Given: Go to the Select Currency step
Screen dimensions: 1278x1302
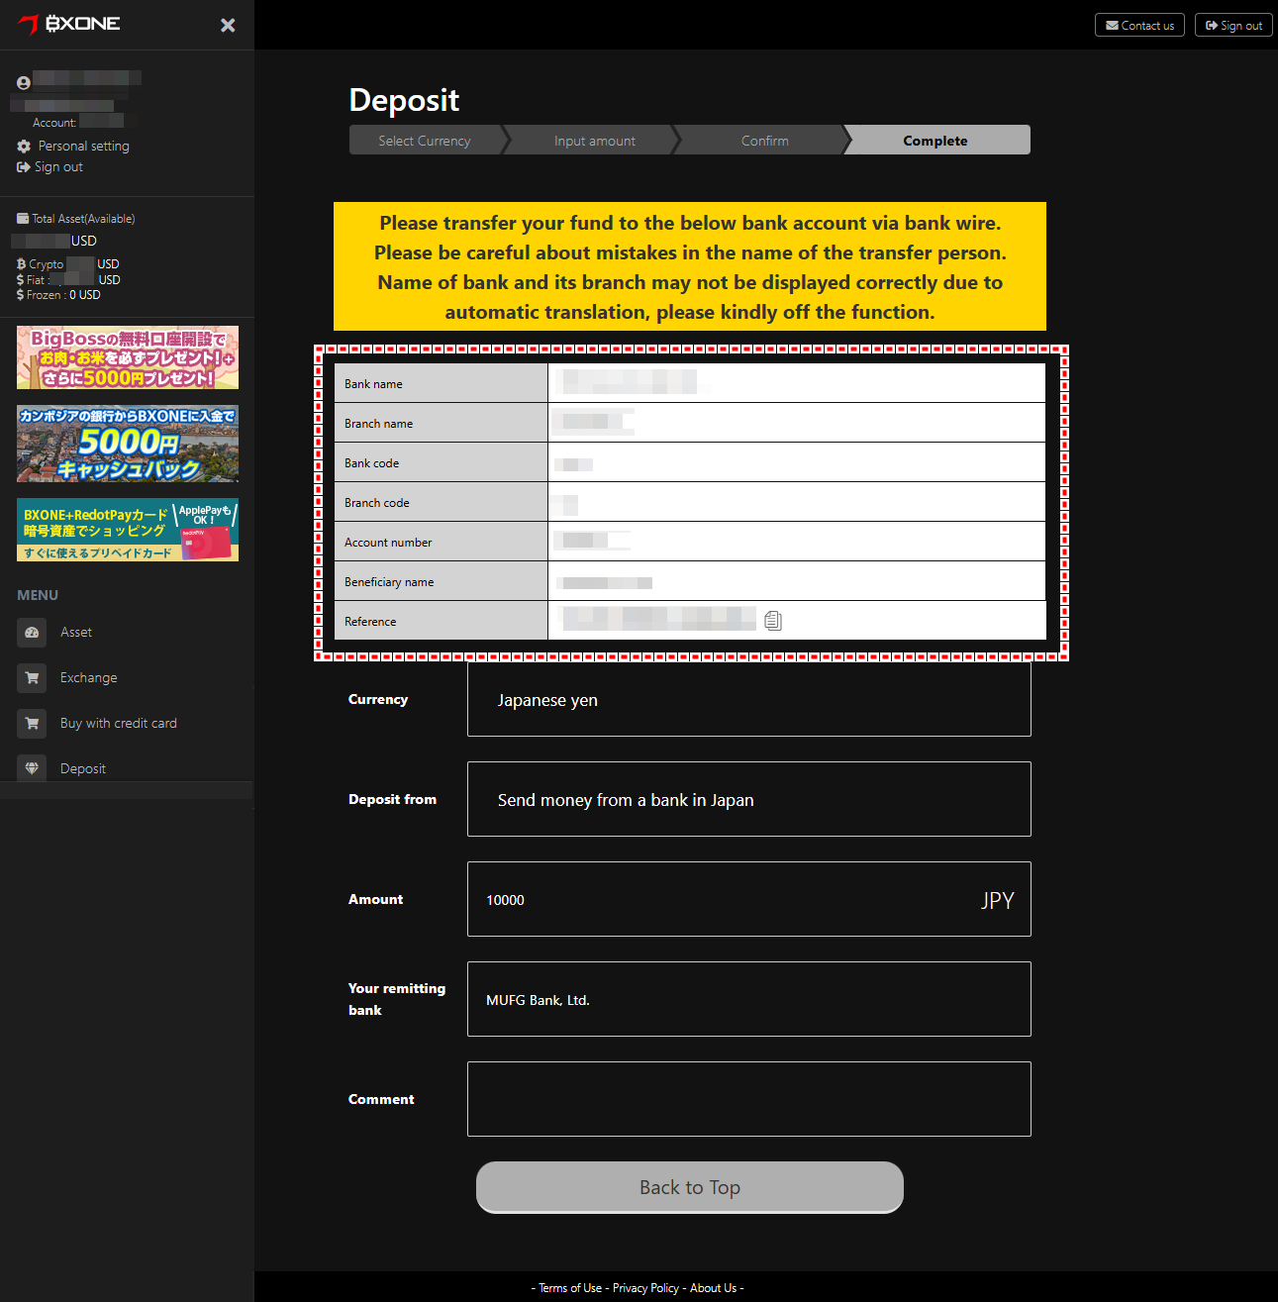Looking at the screenshot, I should click(x=425, y=141).
